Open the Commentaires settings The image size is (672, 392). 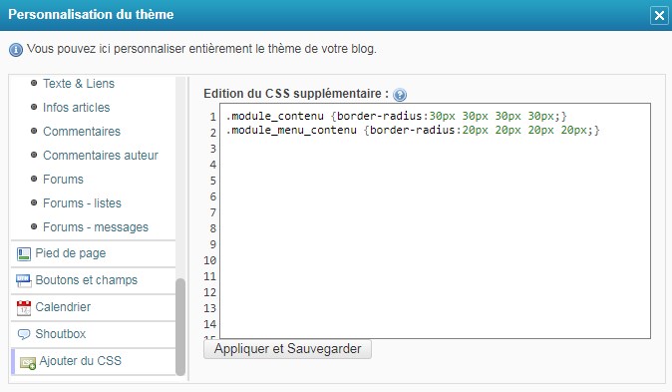click(x=82, y=132)
